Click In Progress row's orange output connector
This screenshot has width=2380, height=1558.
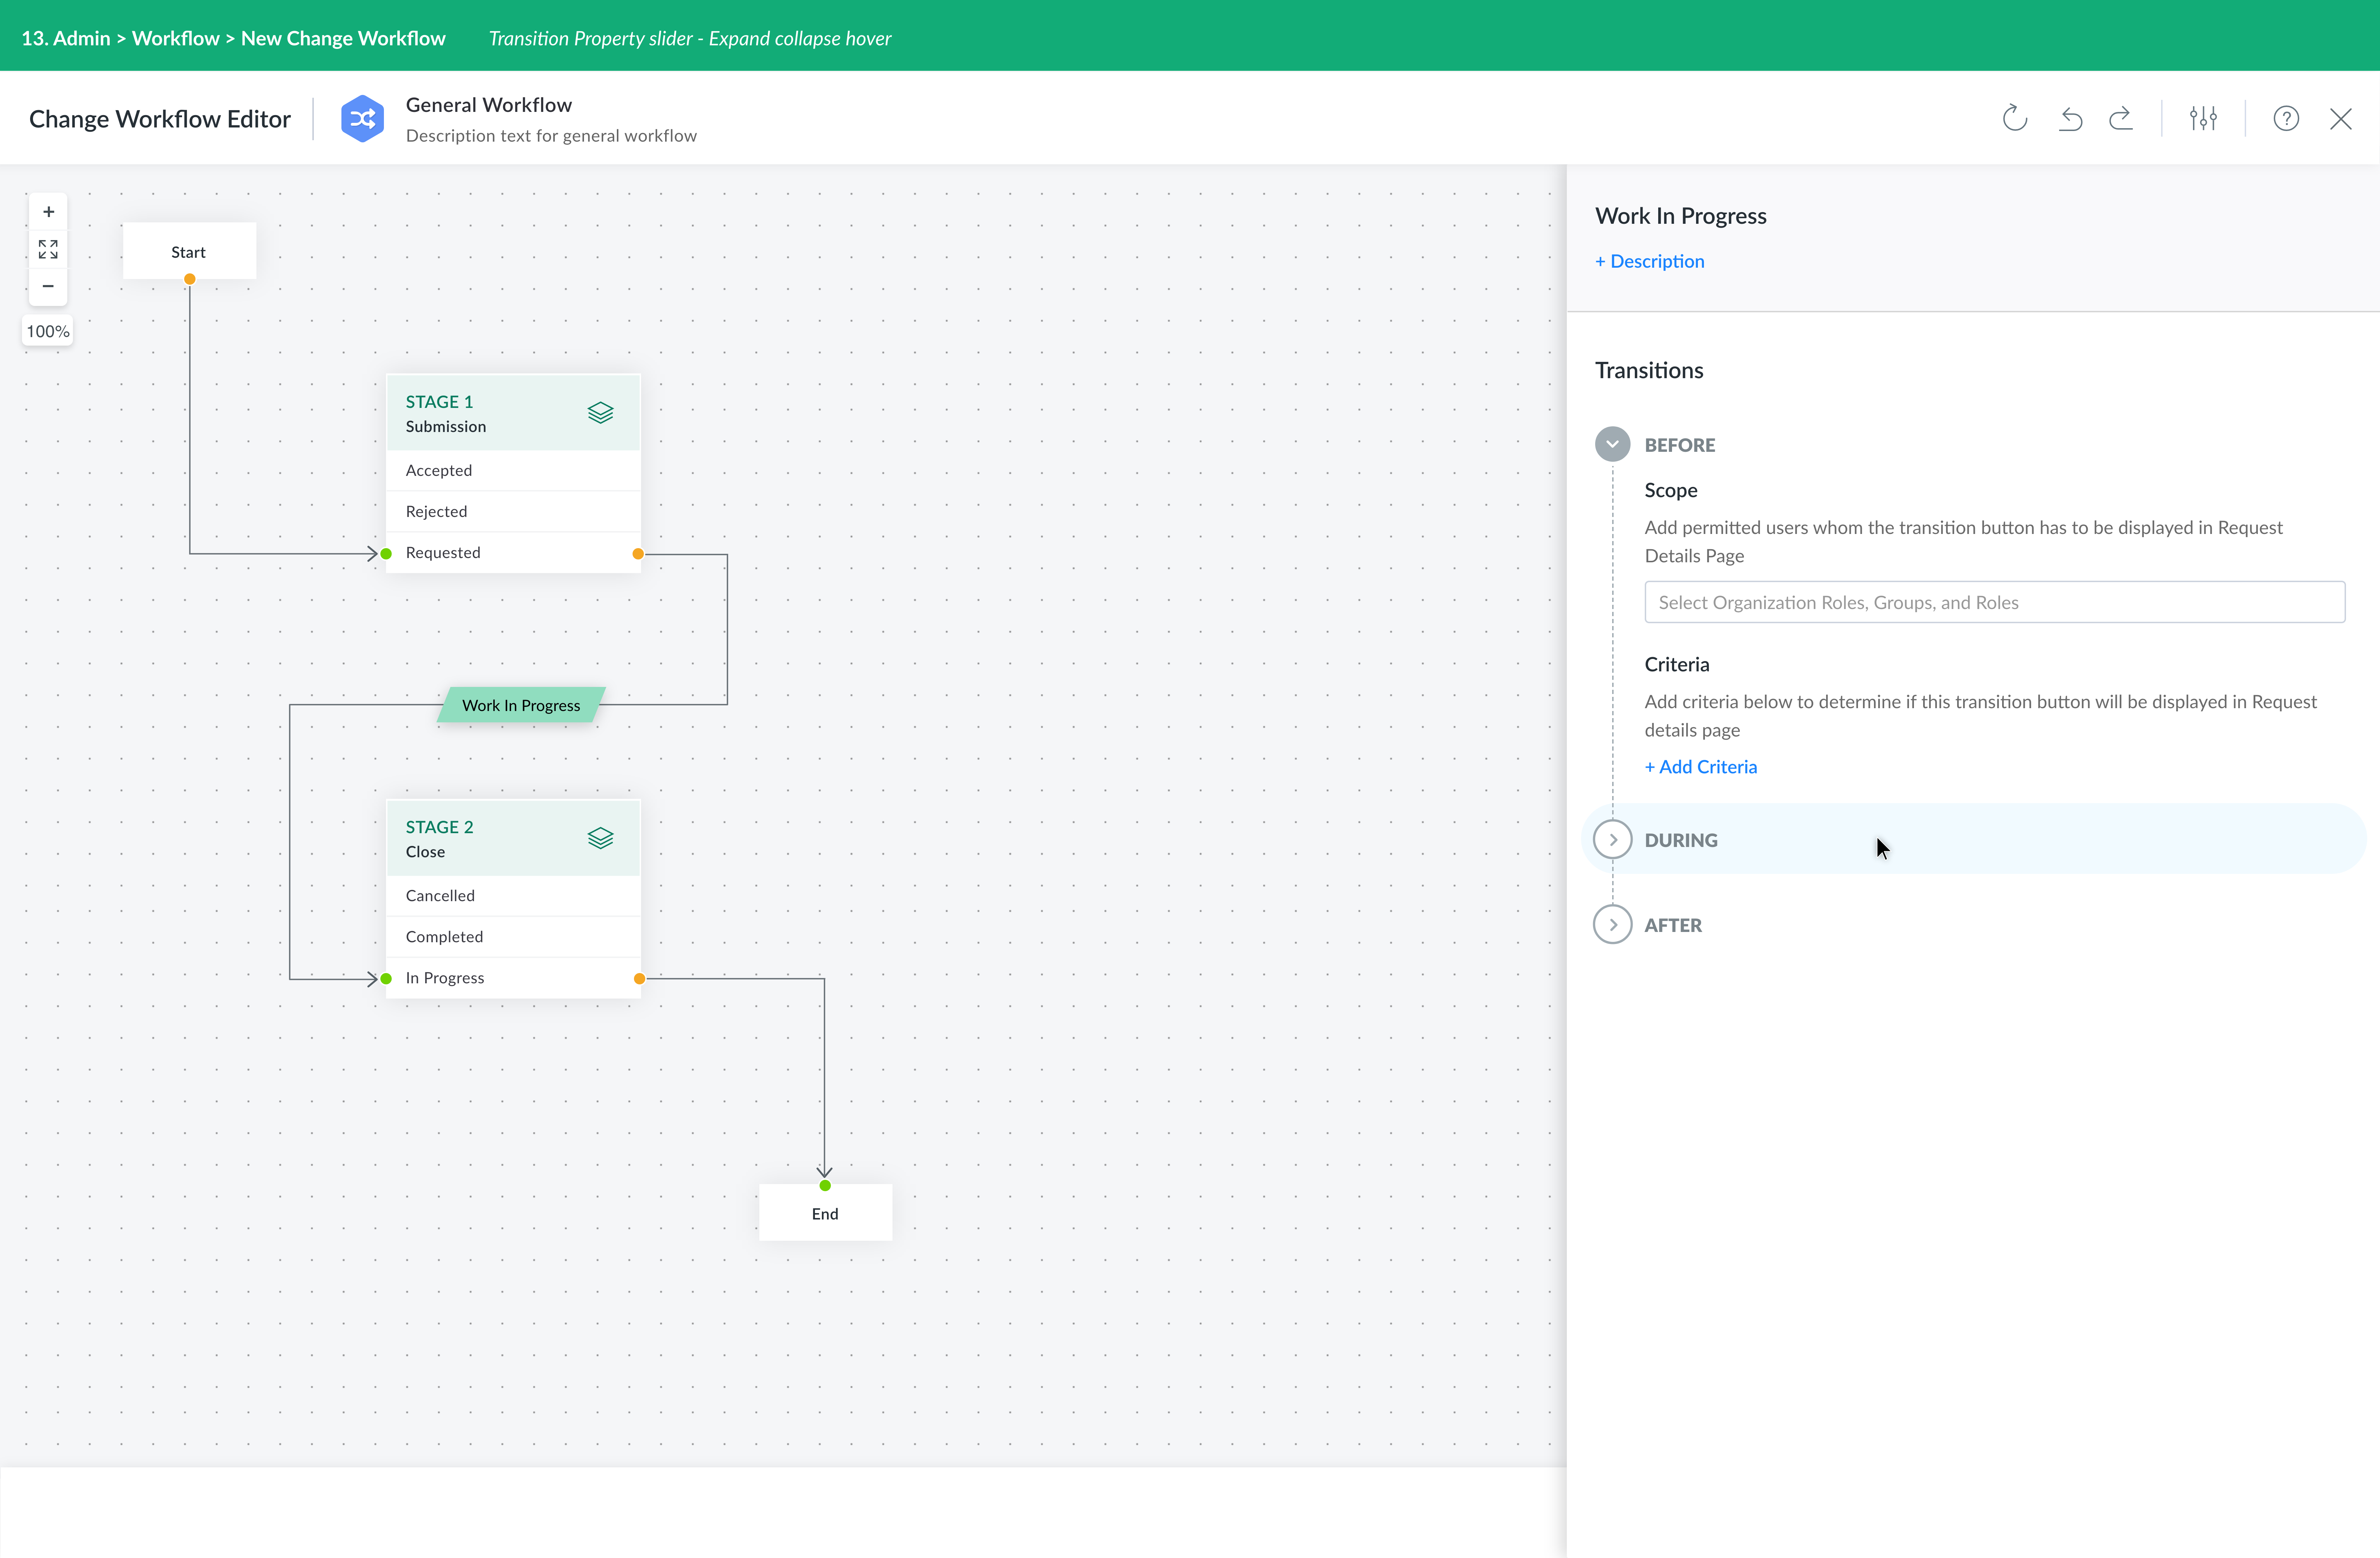pyautogui.click(x=639, y=979)
